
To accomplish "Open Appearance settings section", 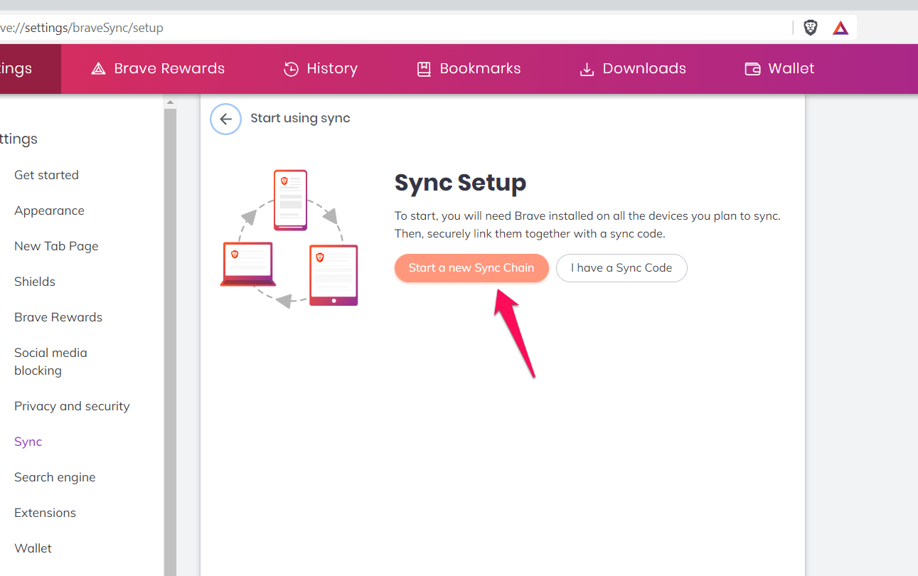I will tap(49, 210).
